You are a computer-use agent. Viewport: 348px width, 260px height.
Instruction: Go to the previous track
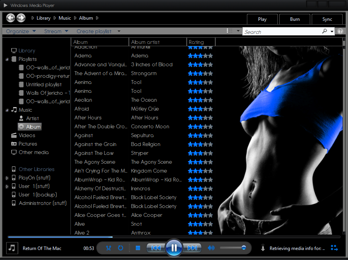tap(156, 248)
